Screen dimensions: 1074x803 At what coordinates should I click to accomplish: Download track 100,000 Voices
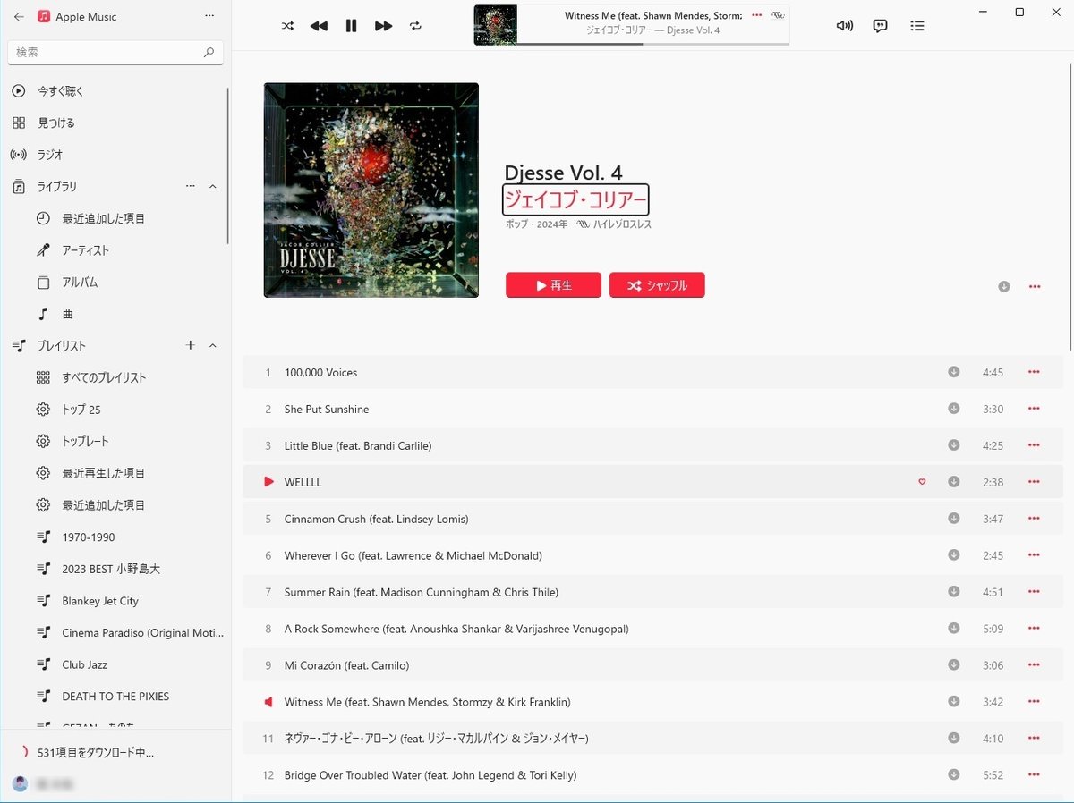[954, 372]
